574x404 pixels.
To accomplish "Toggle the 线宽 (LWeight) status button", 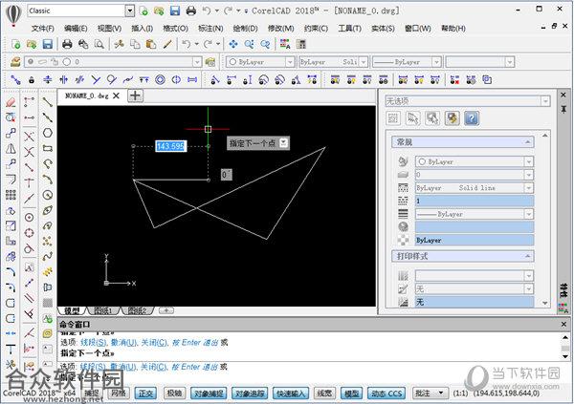I will pyautogui.click(x=324, y=393).
